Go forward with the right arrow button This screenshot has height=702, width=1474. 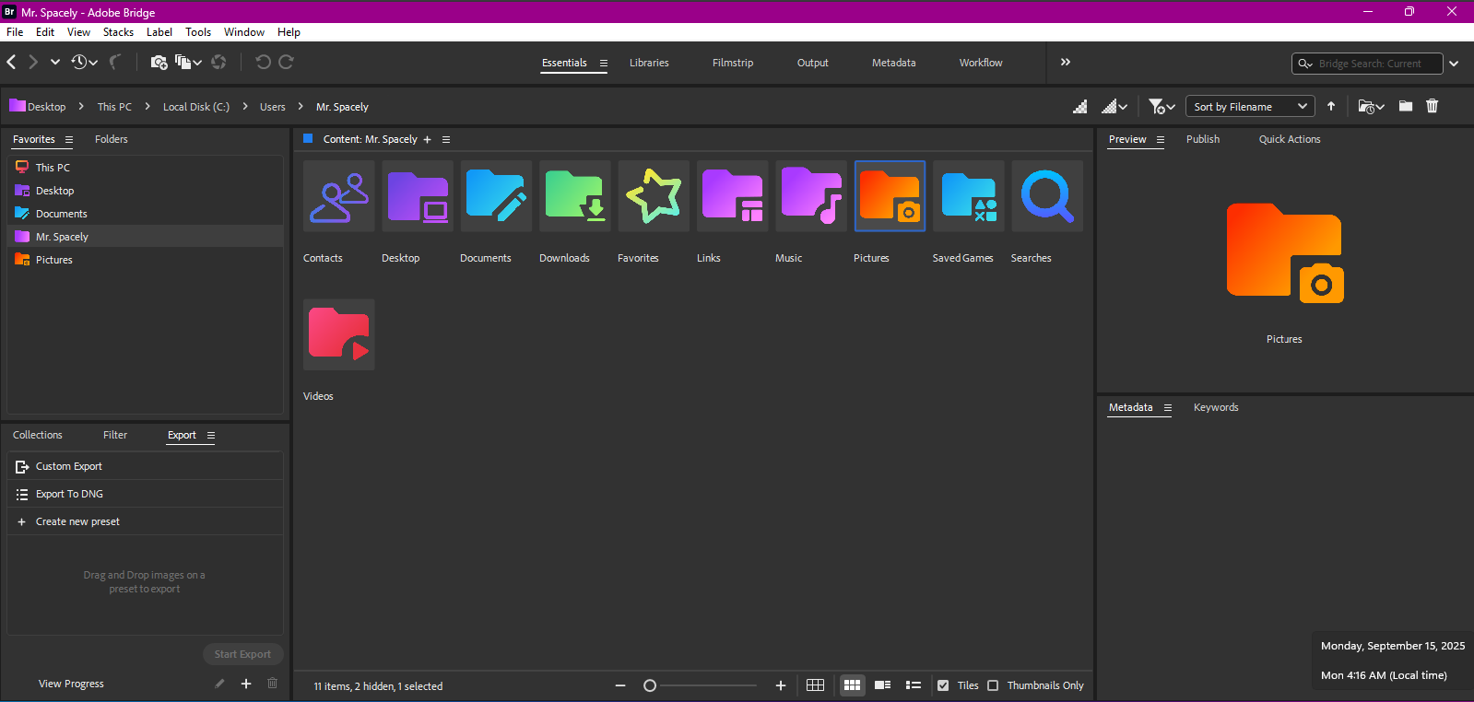pyautogui.click(x=33, y=62)
